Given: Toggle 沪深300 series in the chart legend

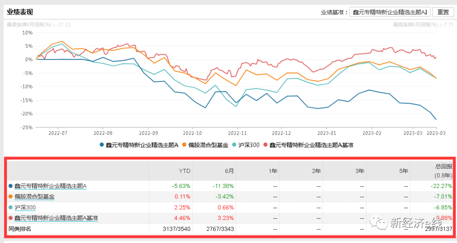Looking at the screenshot, I should 246,145.
